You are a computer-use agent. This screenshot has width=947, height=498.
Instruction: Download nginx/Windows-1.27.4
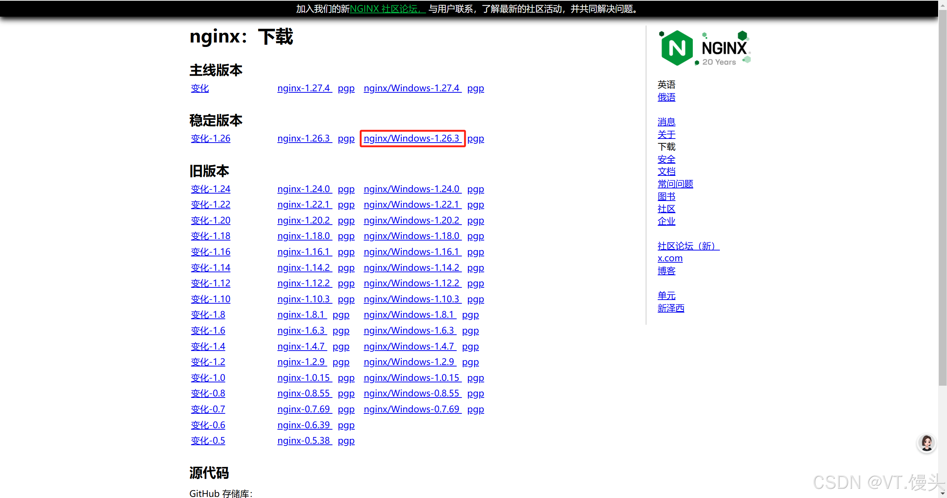412,88
